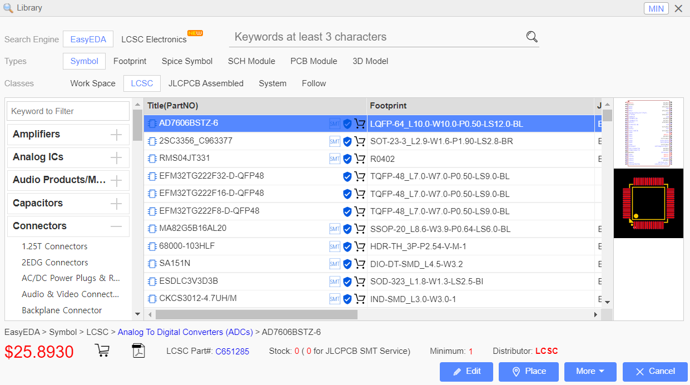This screenshot has height=385, width=690.
Task: Focus the Keyword to Filter box
Action: 68,111
